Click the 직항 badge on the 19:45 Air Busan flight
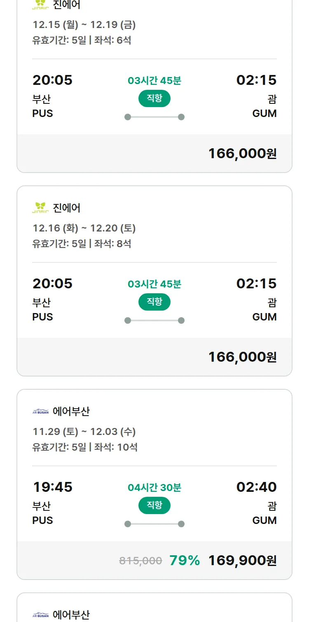This screenshot has width=309, height=622. (x=154, y=505)
